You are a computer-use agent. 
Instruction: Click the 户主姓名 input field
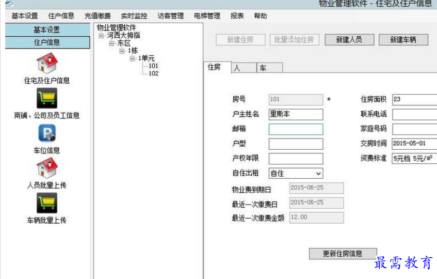pyautogui.click(x=296, y=114)
